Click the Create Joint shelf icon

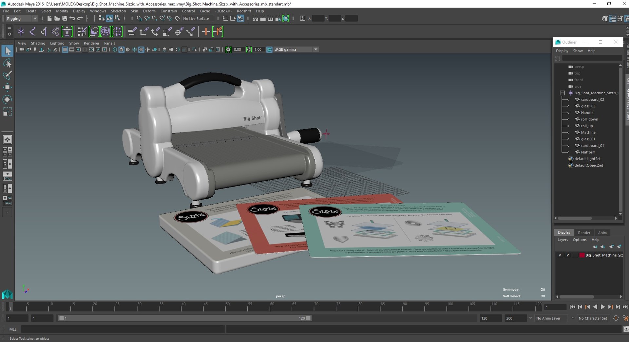click(x=32, y=32)
